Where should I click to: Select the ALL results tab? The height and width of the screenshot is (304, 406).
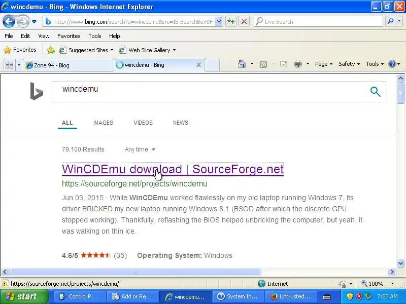(67, 123)
